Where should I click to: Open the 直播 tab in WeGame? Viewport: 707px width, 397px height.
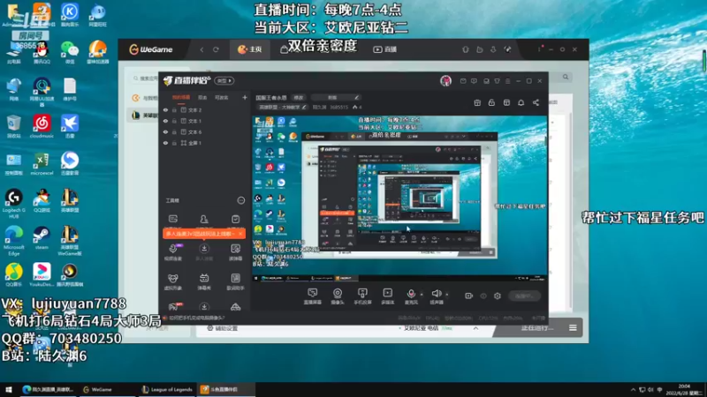[x=385, y=49]
